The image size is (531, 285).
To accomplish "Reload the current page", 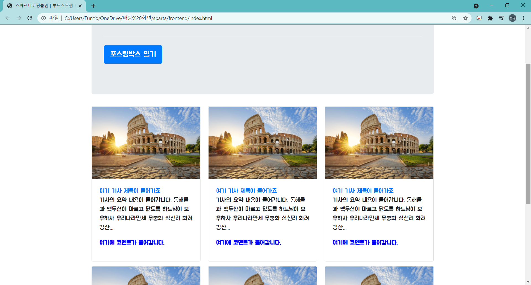I will [x=30, y=18].
